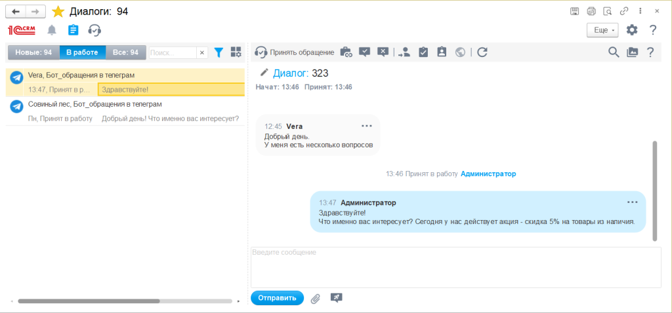This screenshot has width=672, height=313.
Task: Open the list settings grid-gear icon
Action: click(236, 52)
